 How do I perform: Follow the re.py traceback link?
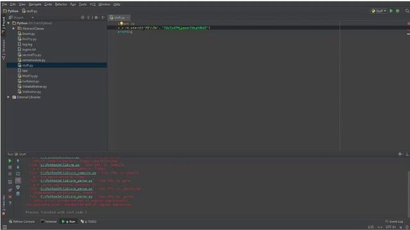[60, 165]
